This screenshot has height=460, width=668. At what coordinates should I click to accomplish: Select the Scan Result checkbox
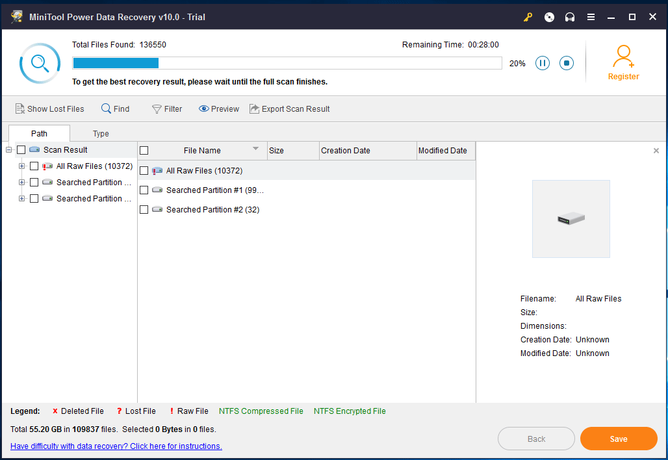[x=21, y=149]
